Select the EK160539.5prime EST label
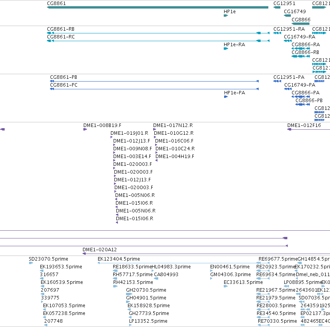Viewport: 330px width, 327px height. pyautogui.click(x=62, y=282)
